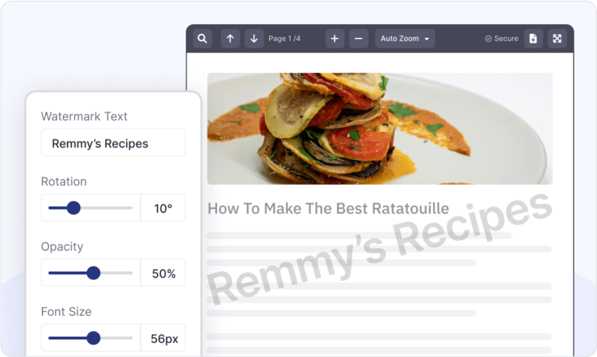Adjust the Opacity slider handle
The width and height of the screenshot is (597, 357).
pos(93,273)
